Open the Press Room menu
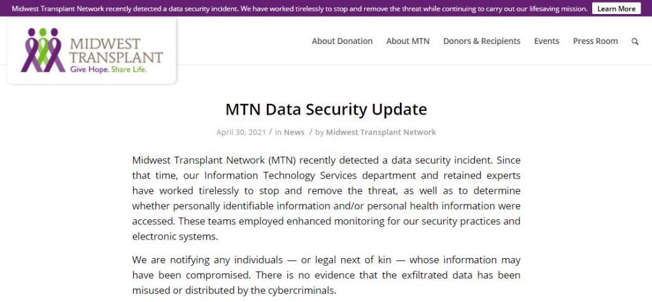 click(x=595, y=41)
